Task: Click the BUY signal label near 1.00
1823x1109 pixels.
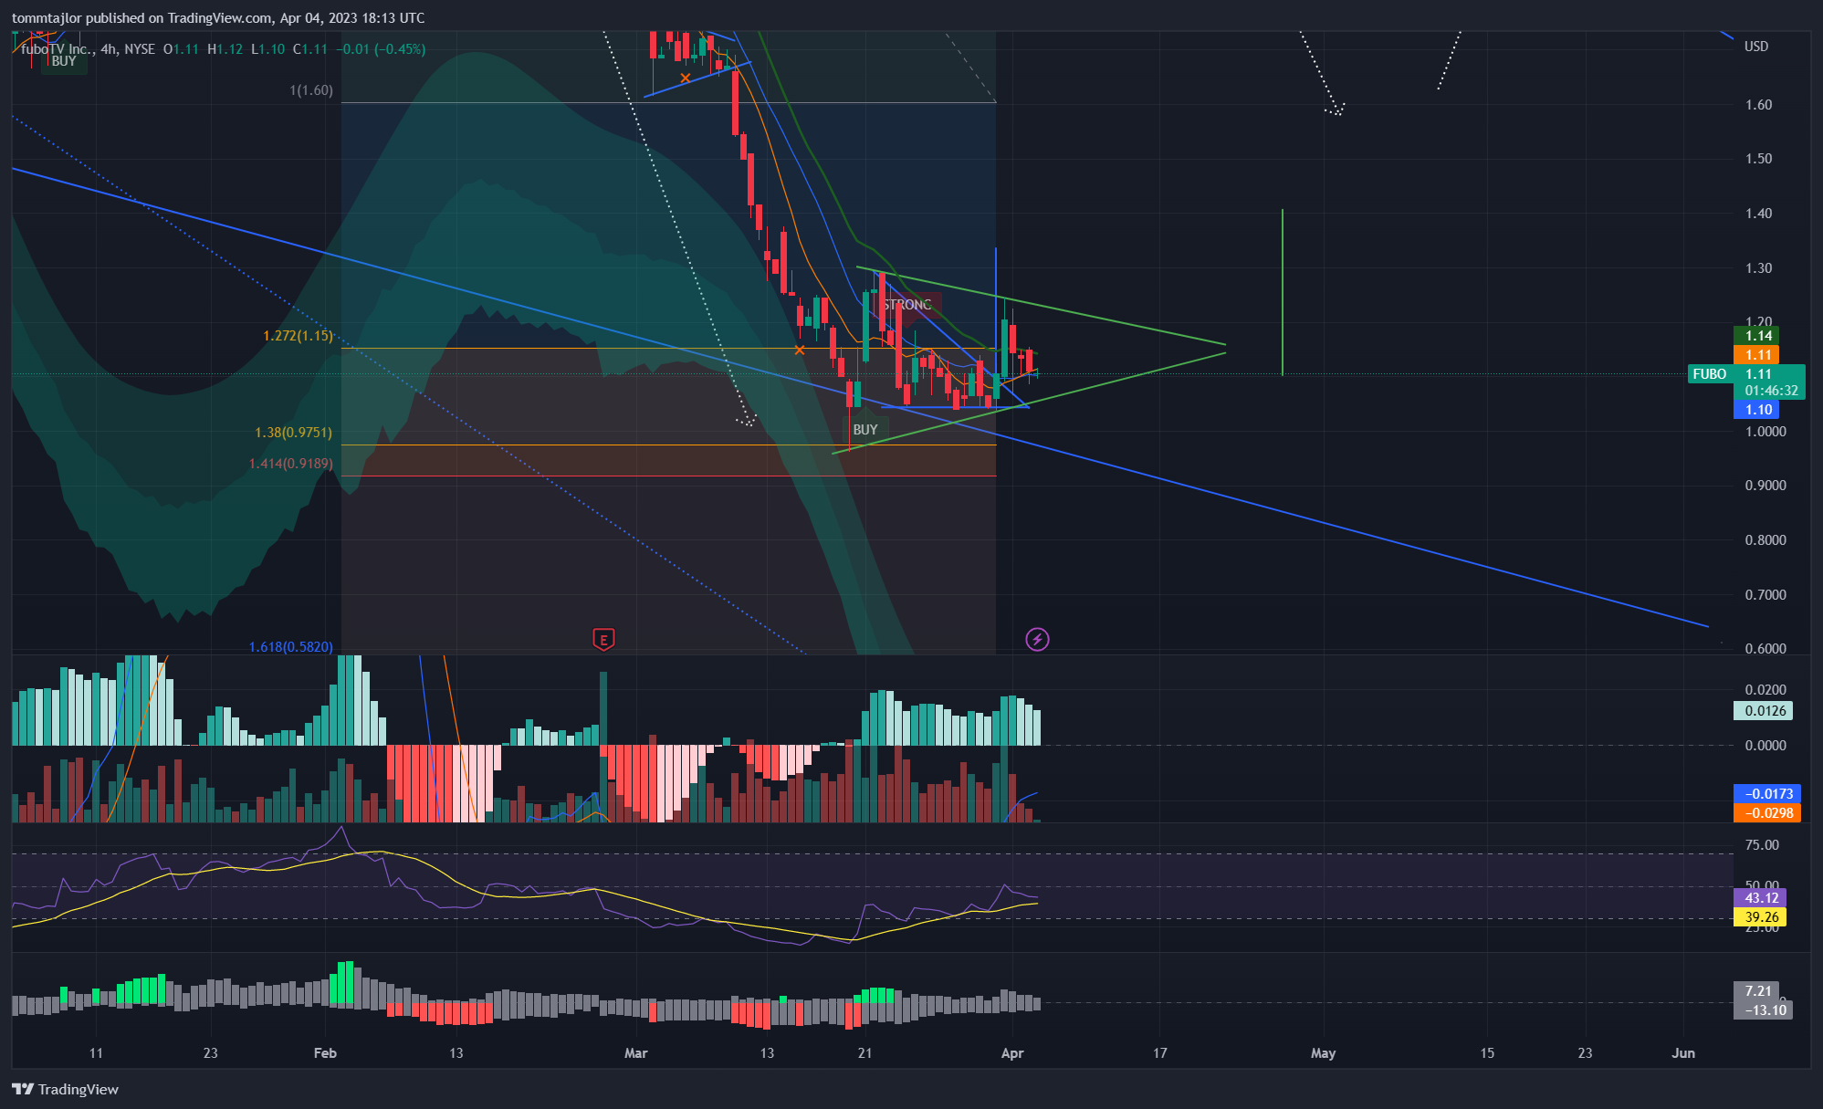Action: pos(864,429)
